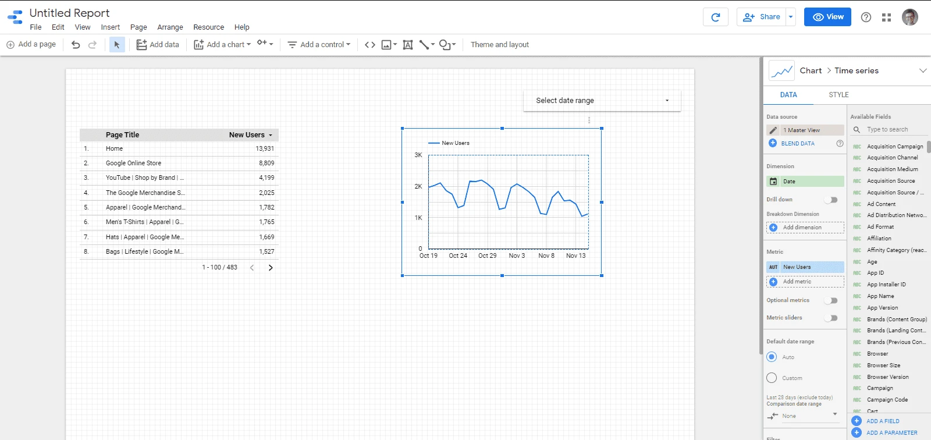
Task: Click the BLEND DATA link
Action: coord(797,143)
